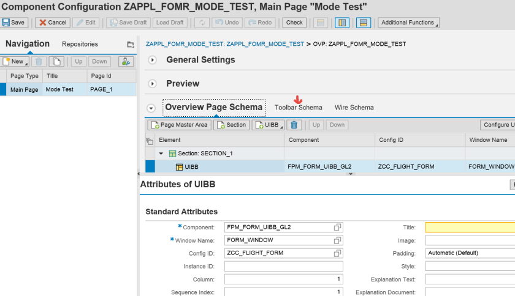Click the Check button
This screenshot has width=515, height=296.
(294, 23)
